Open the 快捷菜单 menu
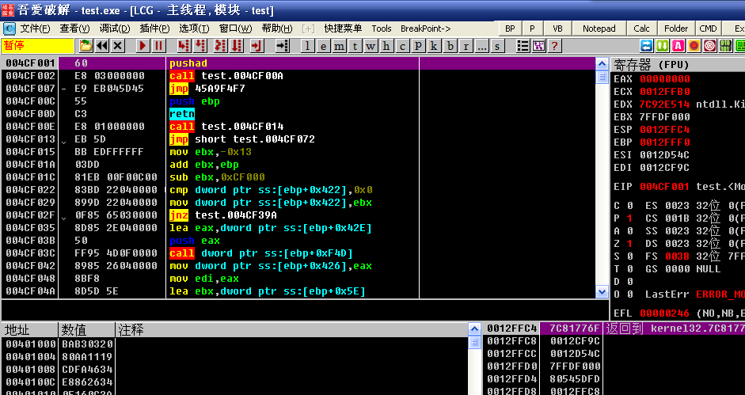 [x=343, y=28]
